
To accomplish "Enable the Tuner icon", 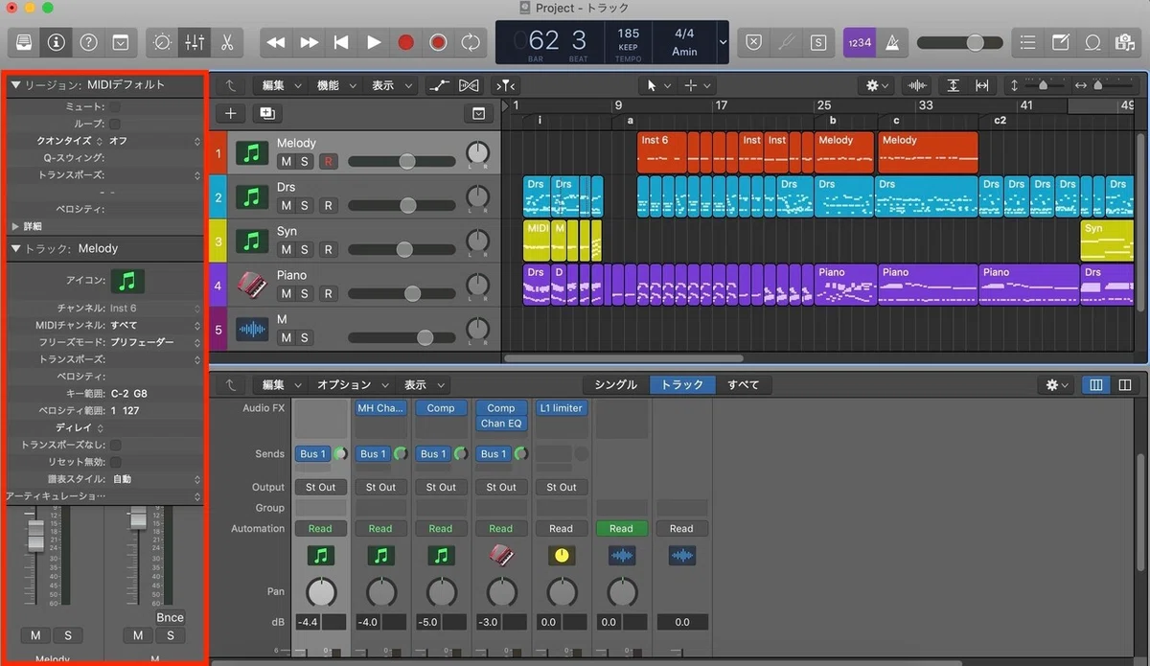I will click(786, 42).
